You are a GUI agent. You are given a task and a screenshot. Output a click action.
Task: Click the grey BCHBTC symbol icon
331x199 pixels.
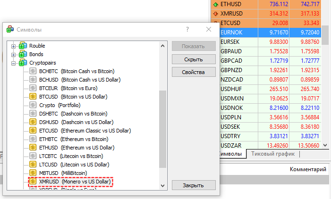[33, 71]
